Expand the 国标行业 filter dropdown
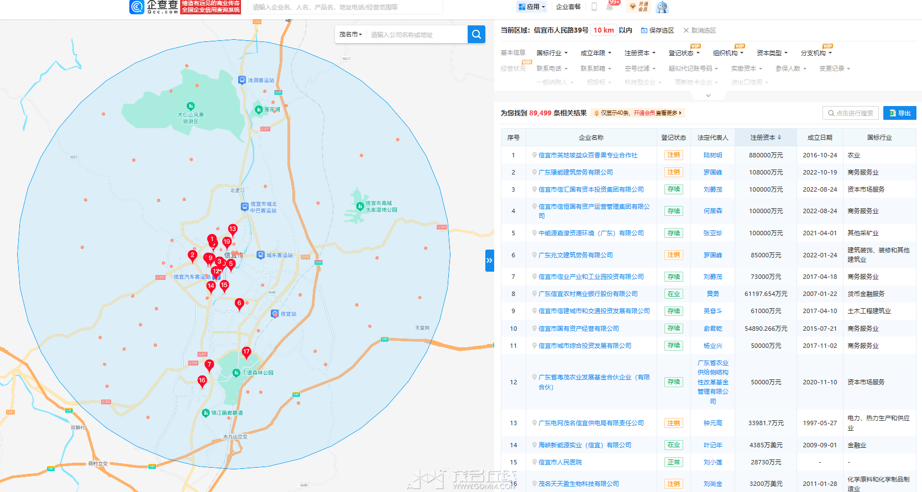 [x=552, y=53]
